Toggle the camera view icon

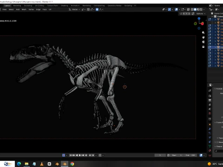203,42
